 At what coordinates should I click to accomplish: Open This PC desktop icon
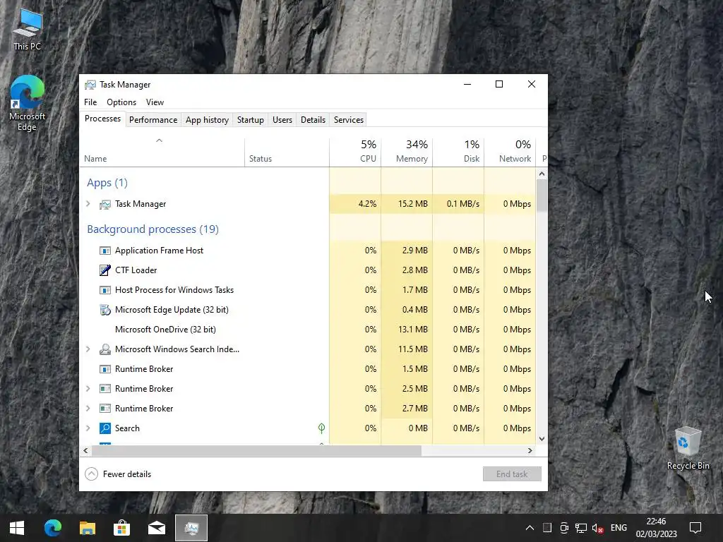pyautogui.click(x=28, y=30)
